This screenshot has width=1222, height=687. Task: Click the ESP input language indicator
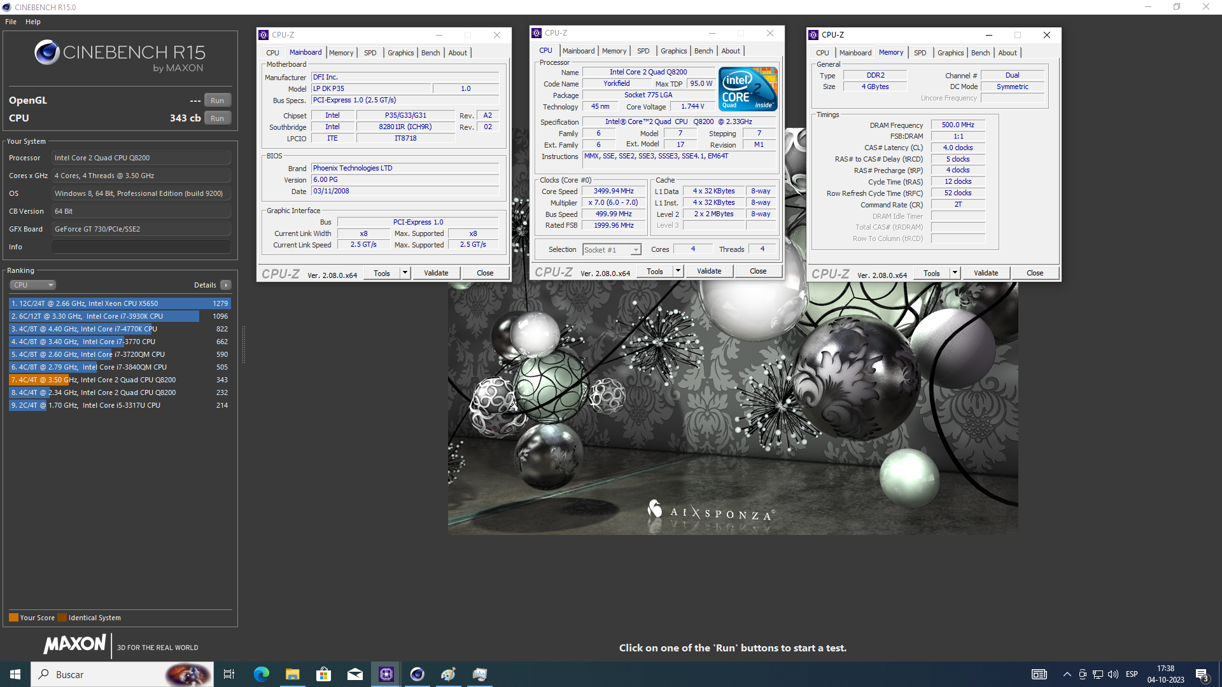(1132, 674)
